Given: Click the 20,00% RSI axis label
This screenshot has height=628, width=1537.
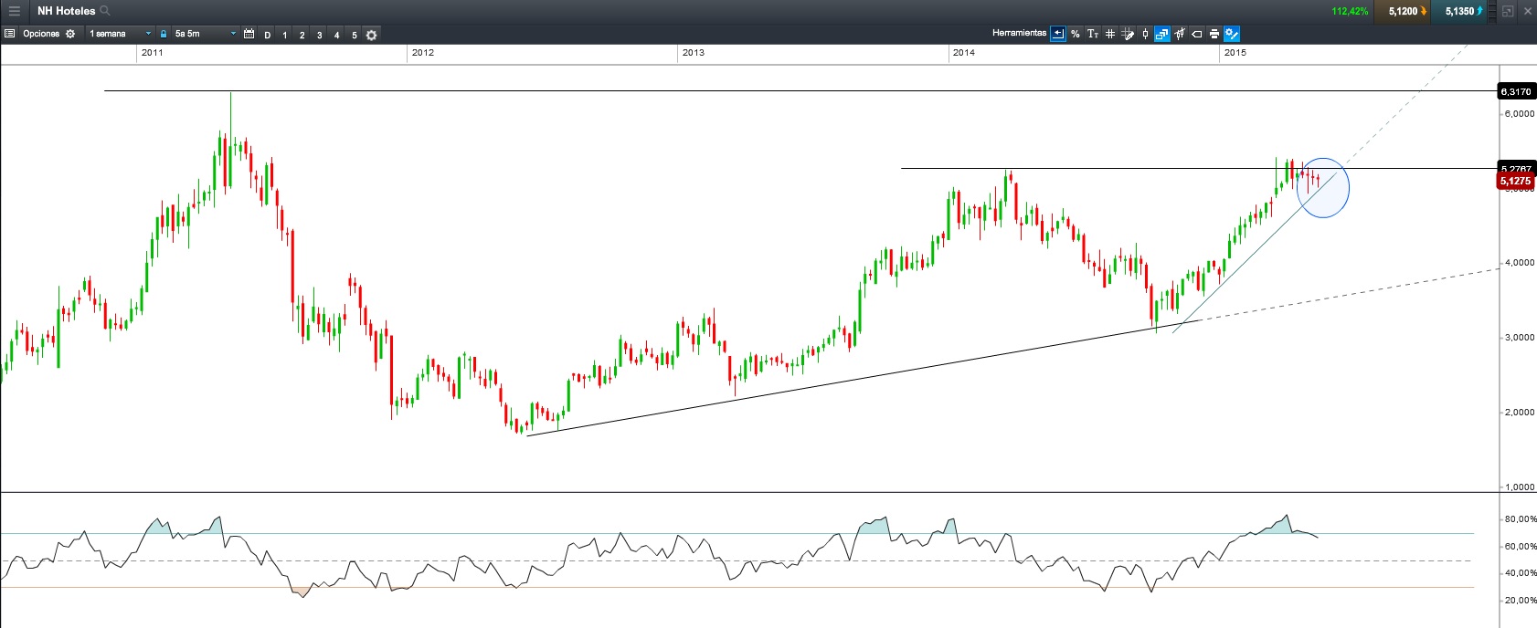Looking at the screenshot, I should tap(1520, 601).
